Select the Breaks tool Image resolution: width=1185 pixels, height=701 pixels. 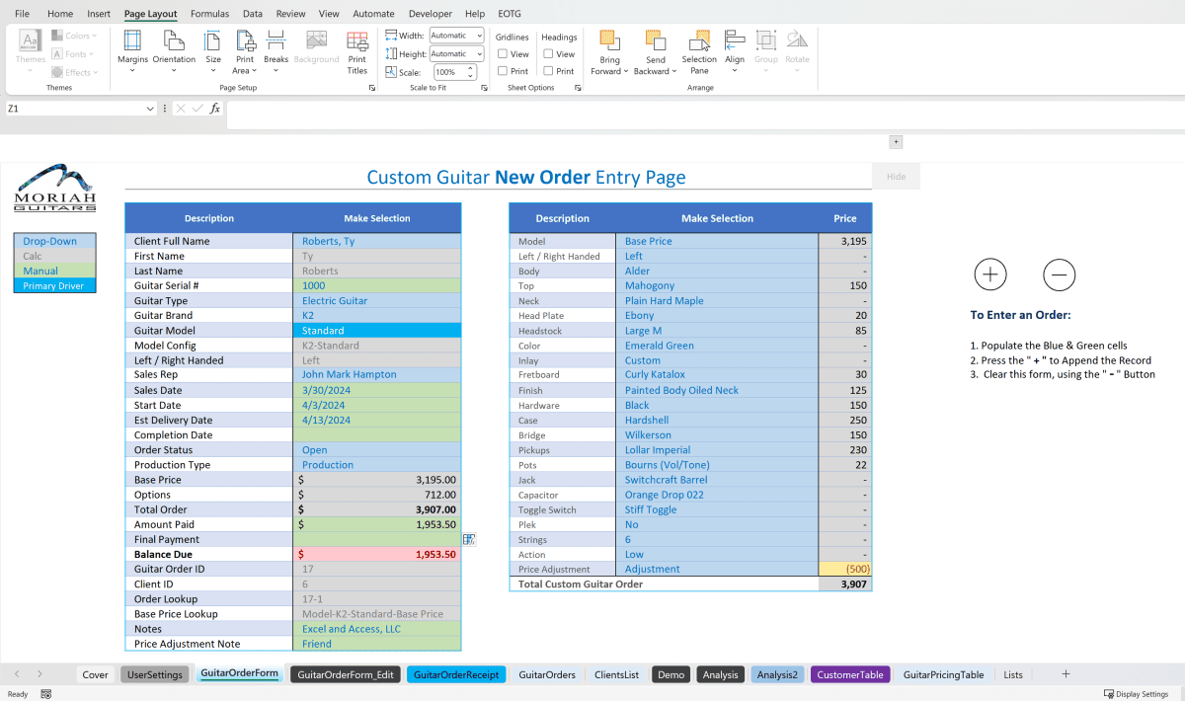tap(276, 49)
